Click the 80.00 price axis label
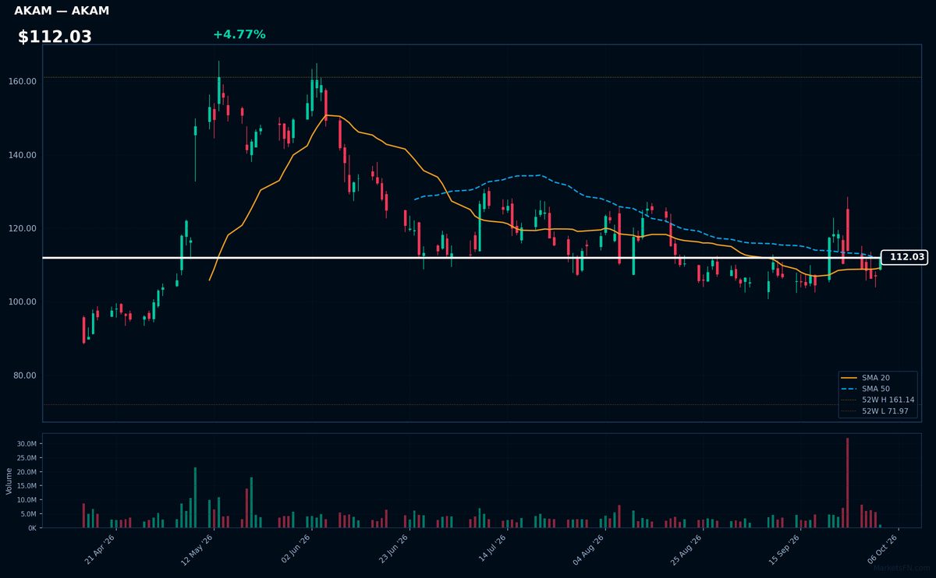The width and height of the screenshot is (936, 578). click(25, 375)
